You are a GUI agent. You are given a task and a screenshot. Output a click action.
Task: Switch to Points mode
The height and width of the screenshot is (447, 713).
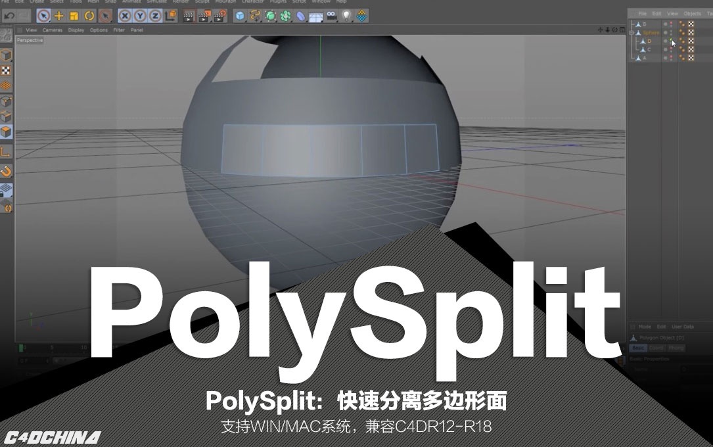(x=6, y=101)
